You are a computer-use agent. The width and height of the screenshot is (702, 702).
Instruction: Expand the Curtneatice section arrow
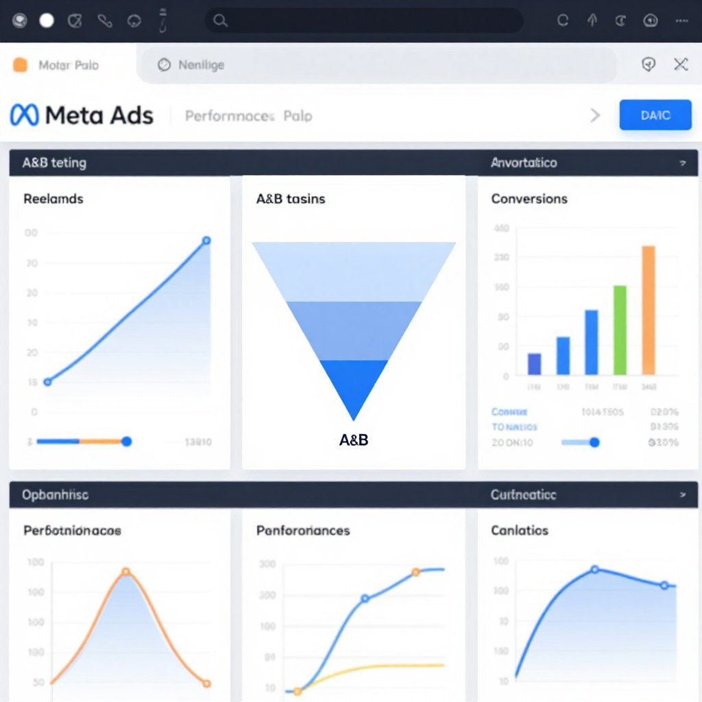(x=683, y=494)
